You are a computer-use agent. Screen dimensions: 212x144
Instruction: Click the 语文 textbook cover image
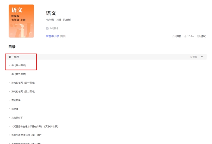coord(21,21)
